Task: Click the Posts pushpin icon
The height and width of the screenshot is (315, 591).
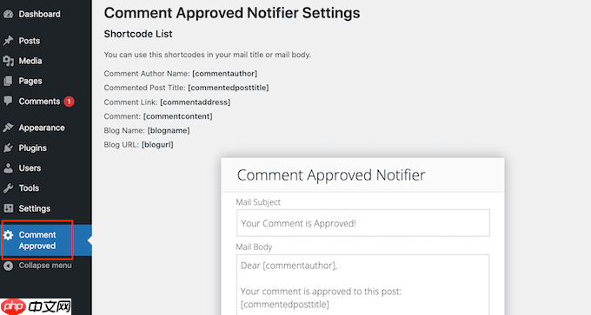Action: pos(8,41)
